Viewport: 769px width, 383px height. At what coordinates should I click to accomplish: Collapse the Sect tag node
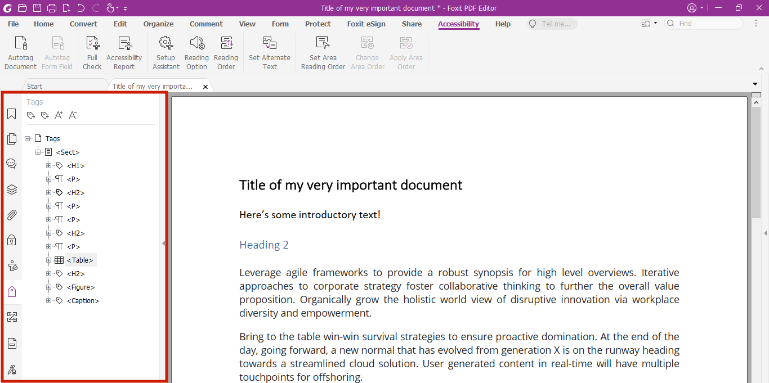pyautogui.click(x=38, y=152)
